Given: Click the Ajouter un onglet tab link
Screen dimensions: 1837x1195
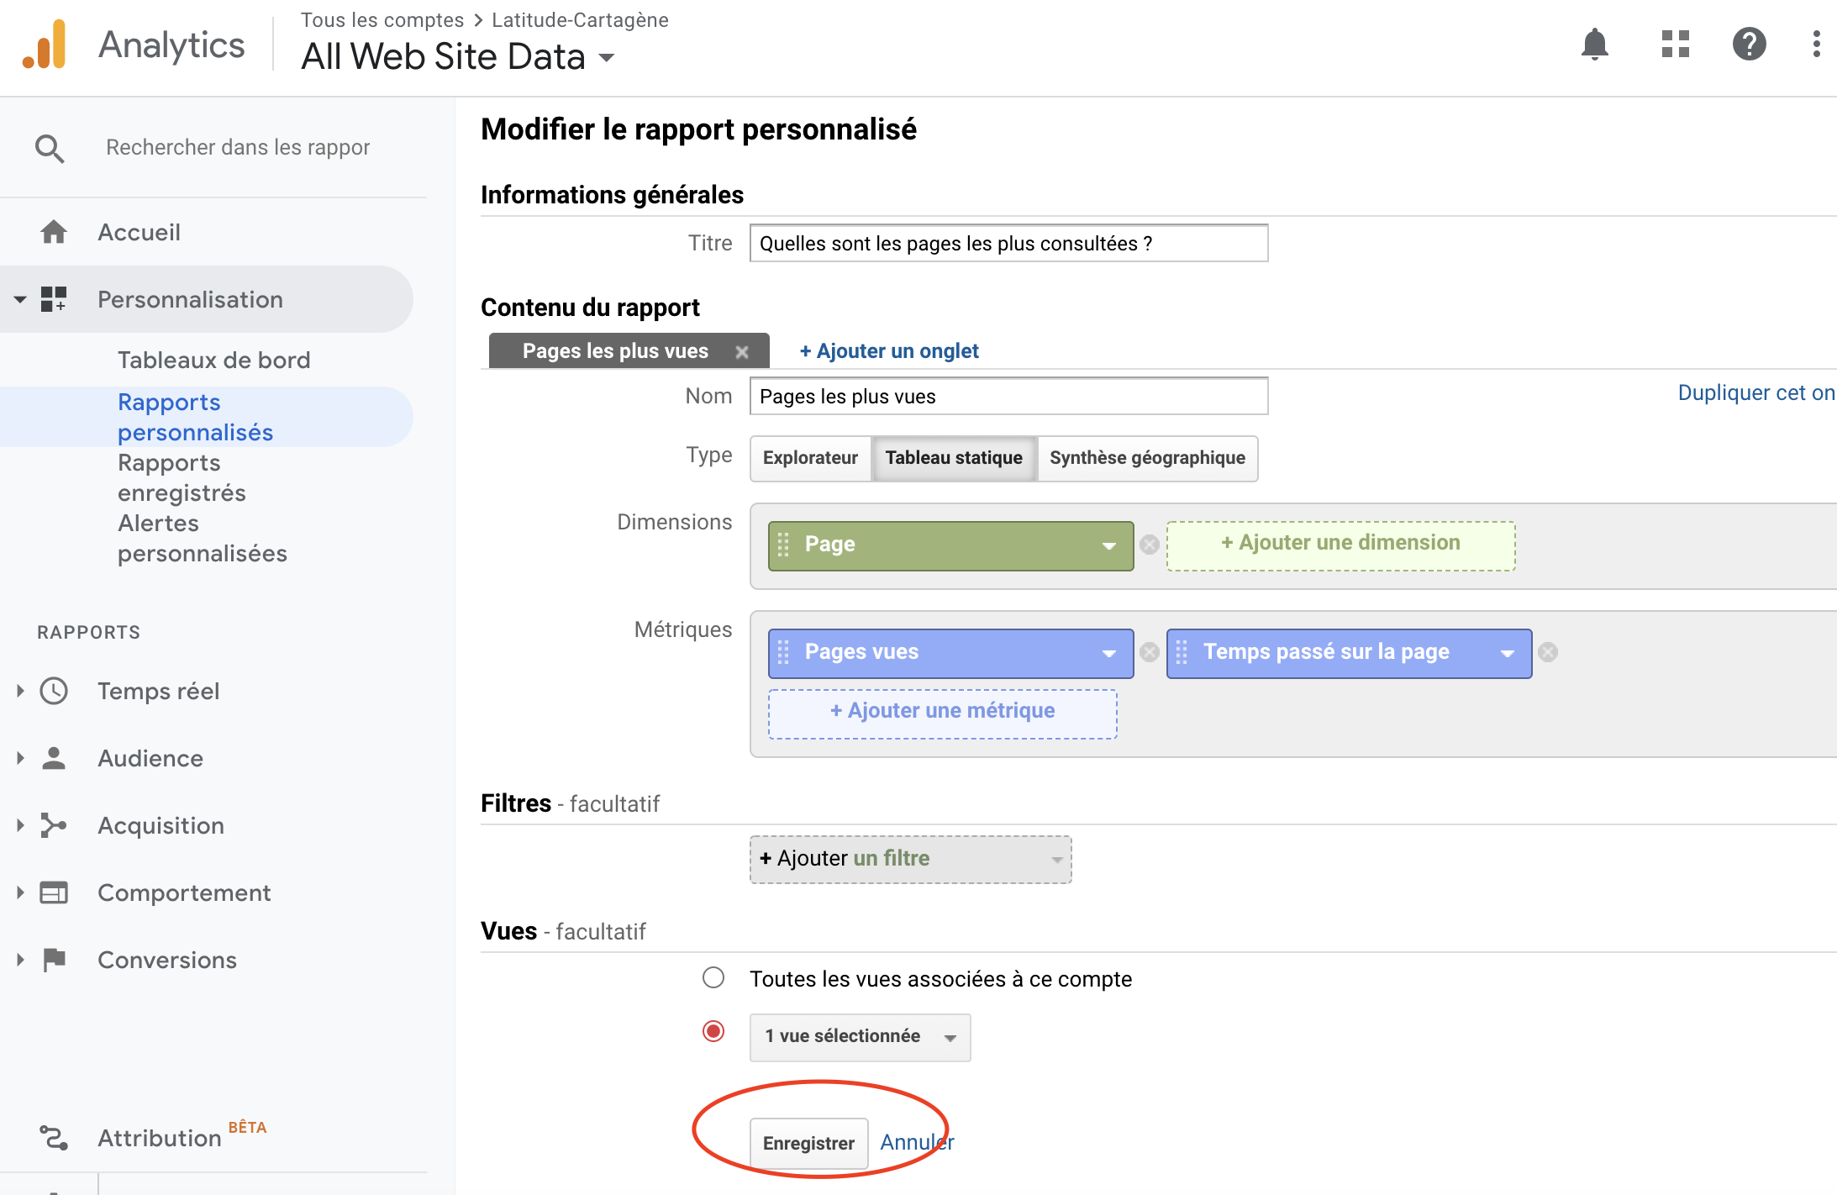Looking at the screenshot, I should coord(889,351).
